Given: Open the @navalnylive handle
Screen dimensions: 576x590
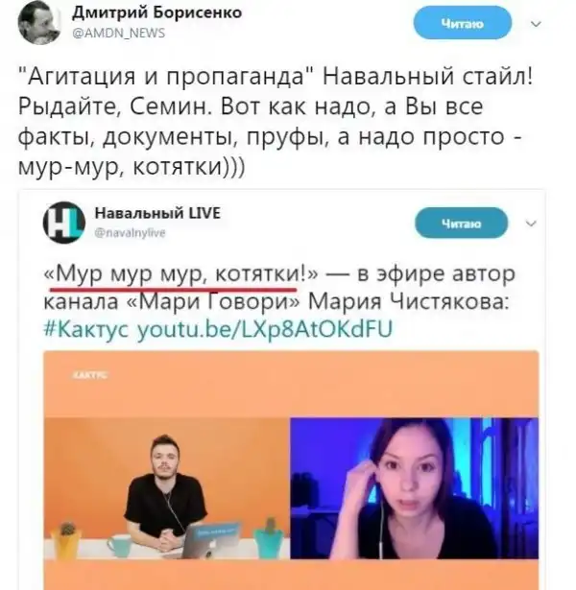Looking at the screenshot, I should (131, 233).
